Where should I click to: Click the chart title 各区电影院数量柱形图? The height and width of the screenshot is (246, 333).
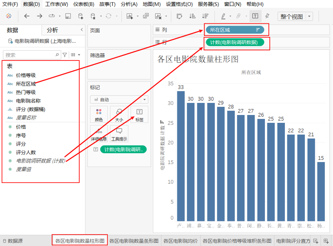[198, 59]
